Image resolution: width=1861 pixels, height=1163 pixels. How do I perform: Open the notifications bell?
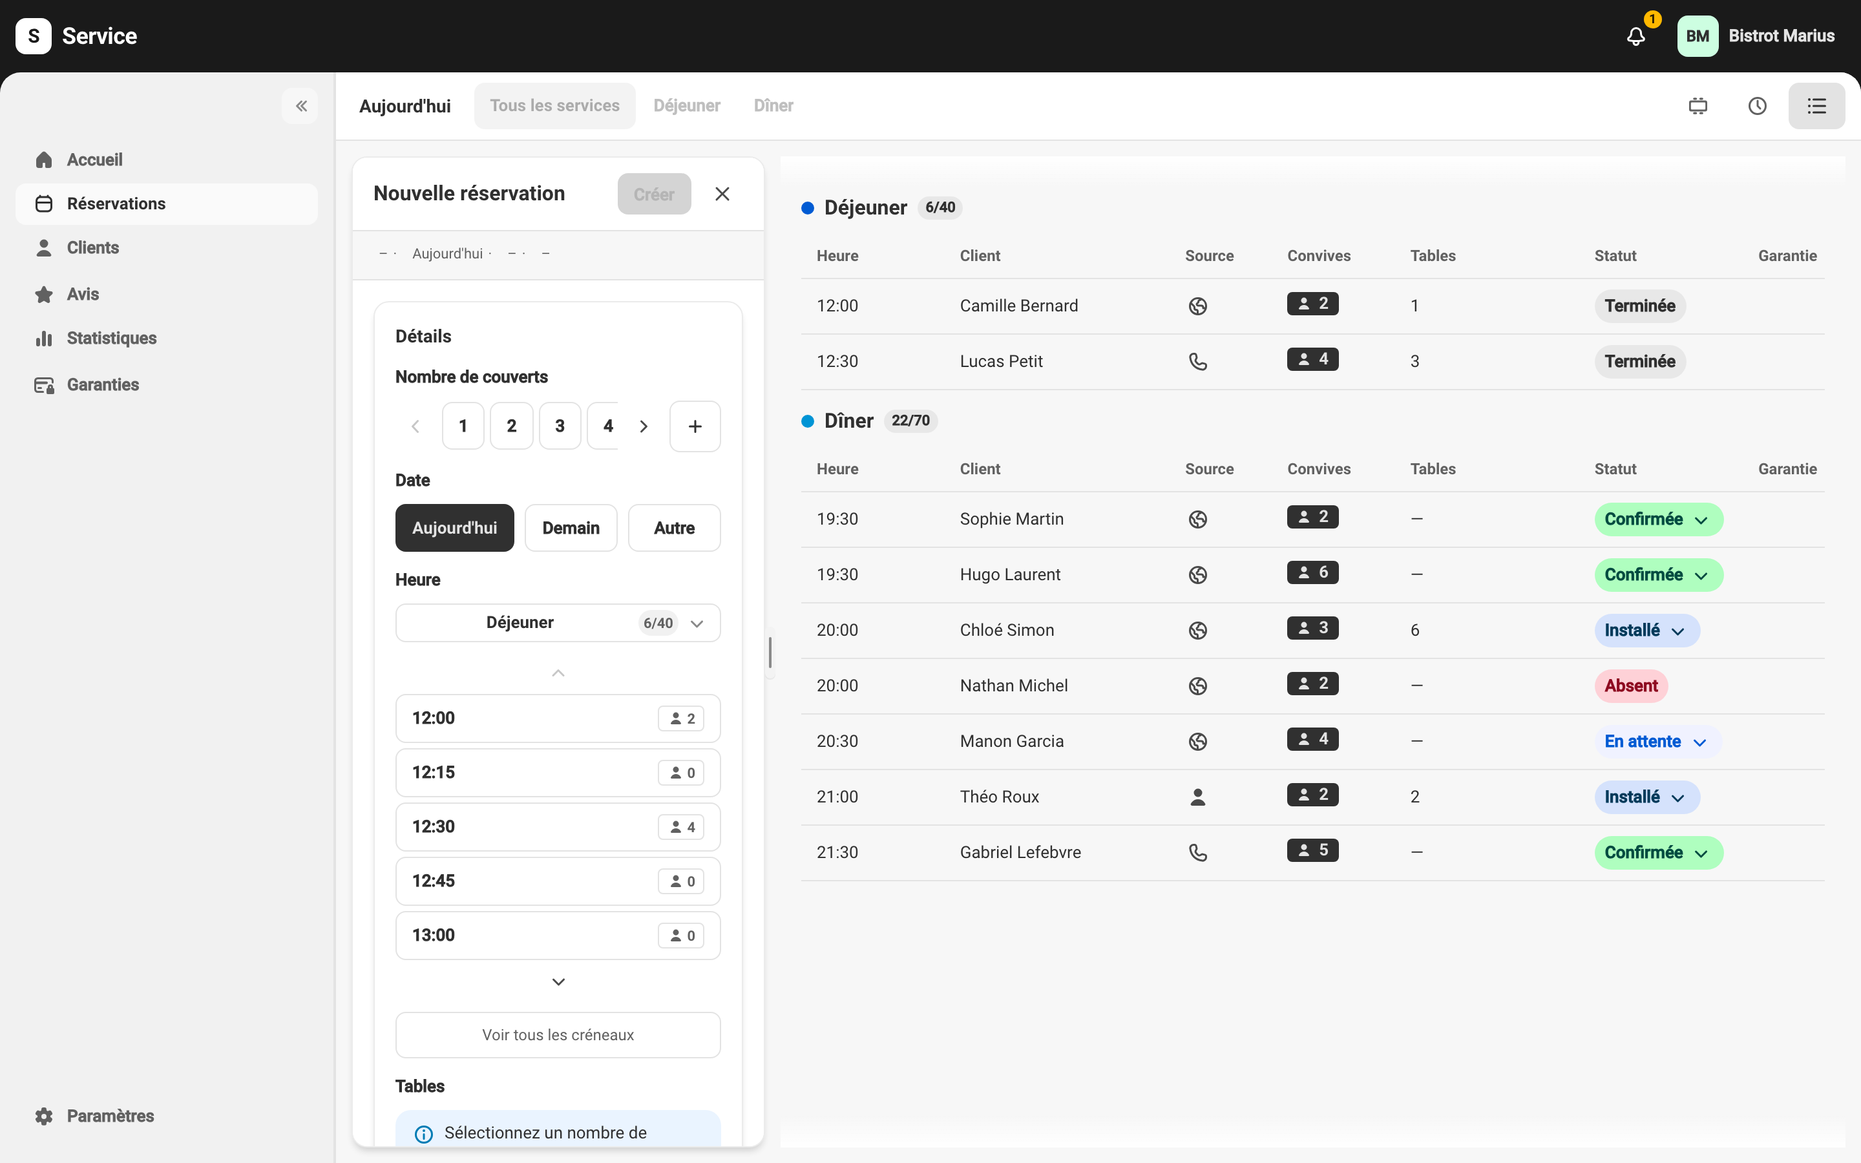1635,36
